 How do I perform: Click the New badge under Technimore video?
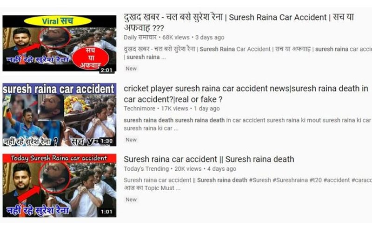[x=131, y=140]
